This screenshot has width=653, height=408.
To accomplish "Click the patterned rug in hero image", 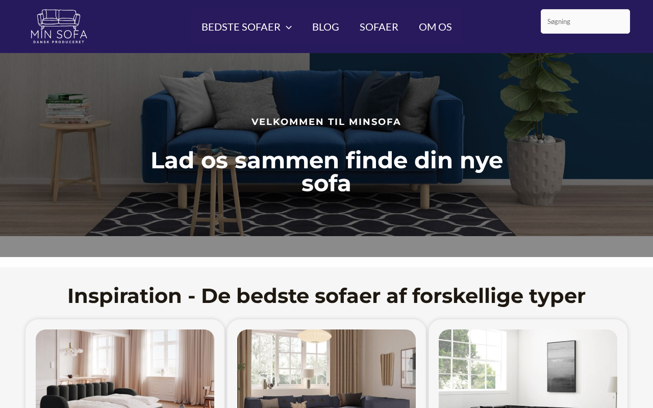I will (326, 214).
